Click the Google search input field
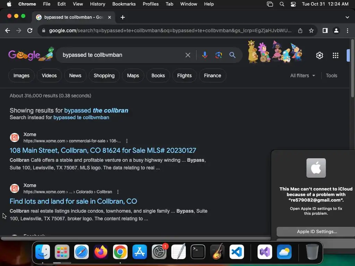 tap(122, 55)
